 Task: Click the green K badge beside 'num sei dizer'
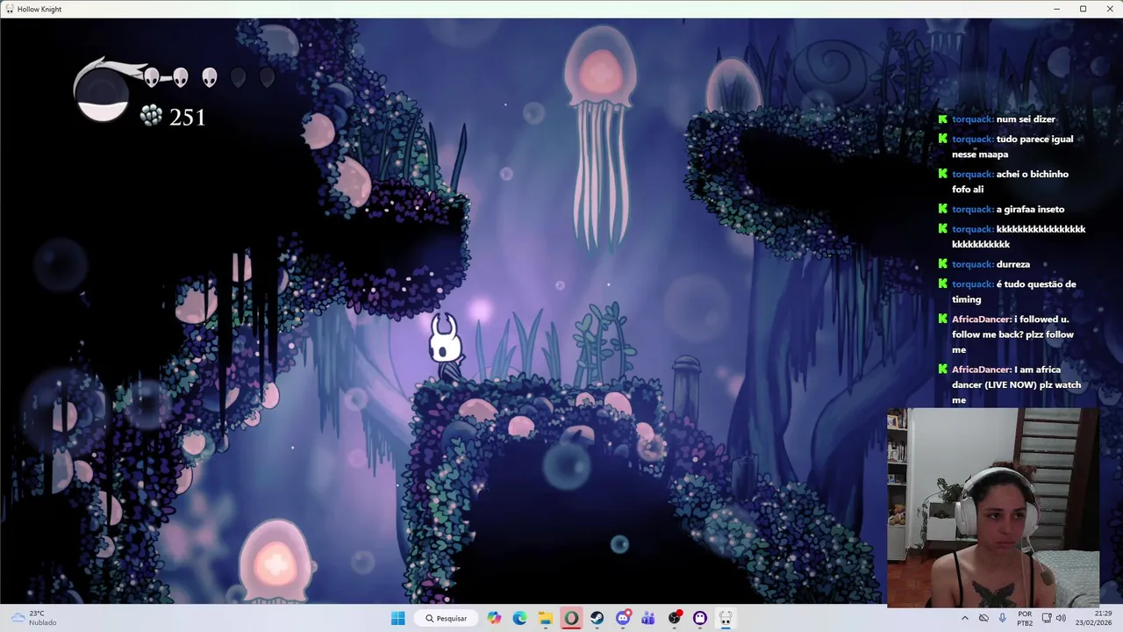[942, 119]
